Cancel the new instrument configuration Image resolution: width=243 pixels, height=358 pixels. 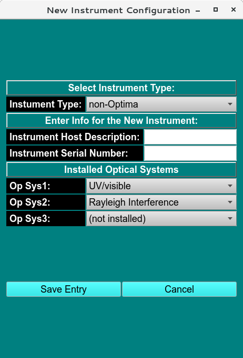(179, 289)
